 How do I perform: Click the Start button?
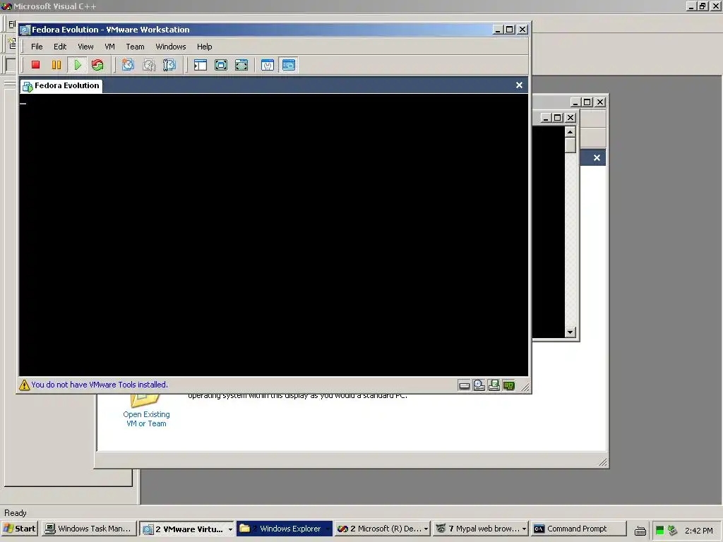click(19, 529)
